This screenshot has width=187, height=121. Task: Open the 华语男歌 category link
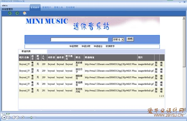pos(74,46)
